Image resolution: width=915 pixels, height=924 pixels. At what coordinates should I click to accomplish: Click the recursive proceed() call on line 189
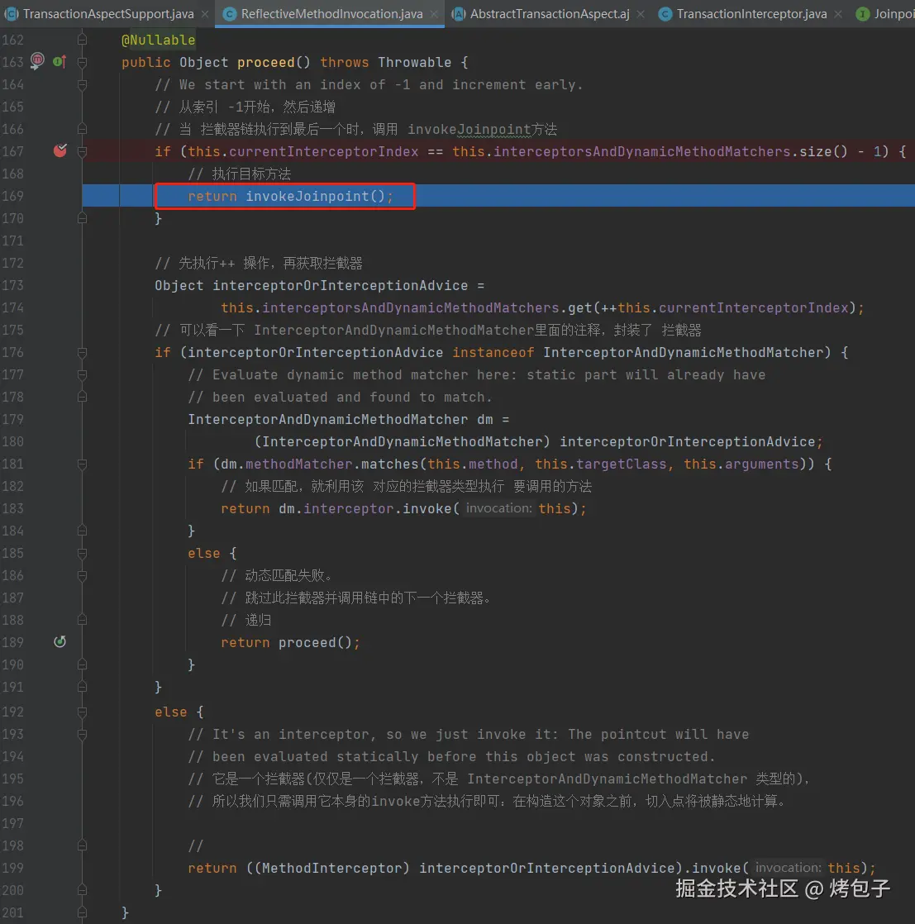coord(315,643)
